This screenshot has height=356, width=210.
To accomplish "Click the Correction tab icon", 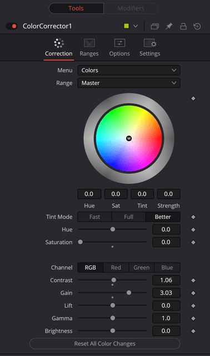I will pyautogui.click(x=59, y=43).
